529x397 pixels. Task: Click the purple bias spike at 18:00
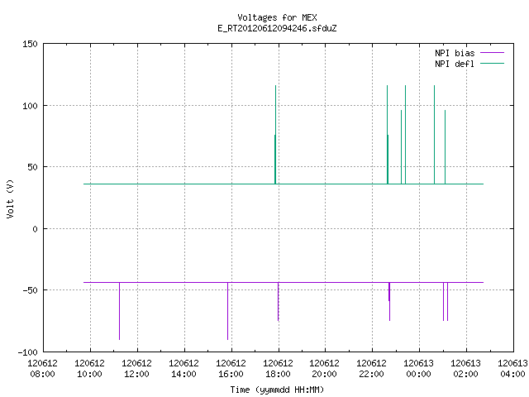[x=279, y=301]
